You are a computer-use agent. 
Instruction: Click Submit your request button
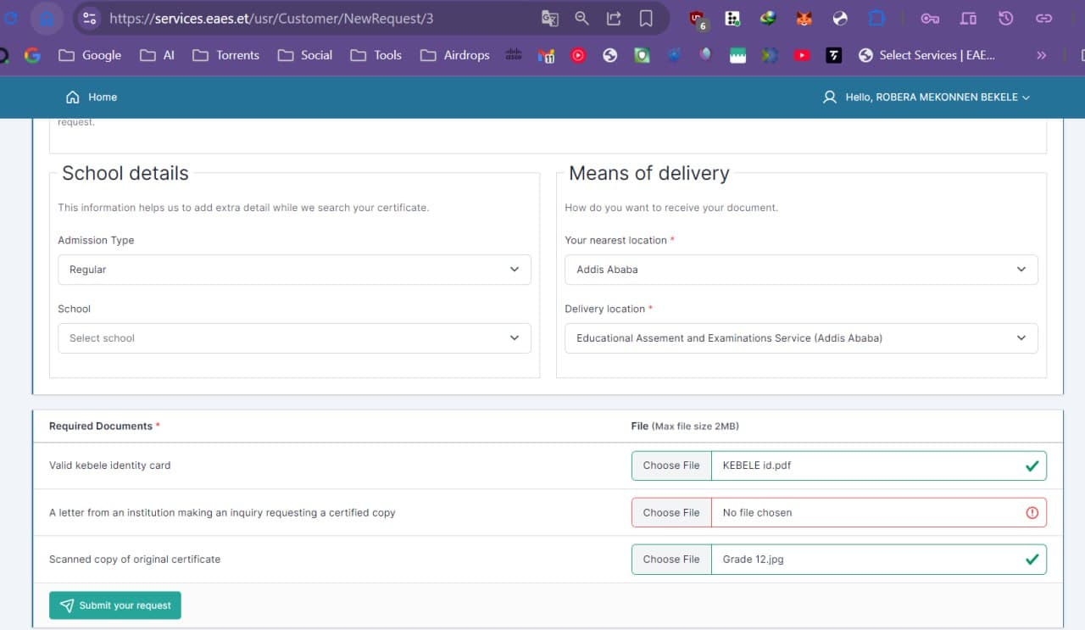[x=115, y=605]
